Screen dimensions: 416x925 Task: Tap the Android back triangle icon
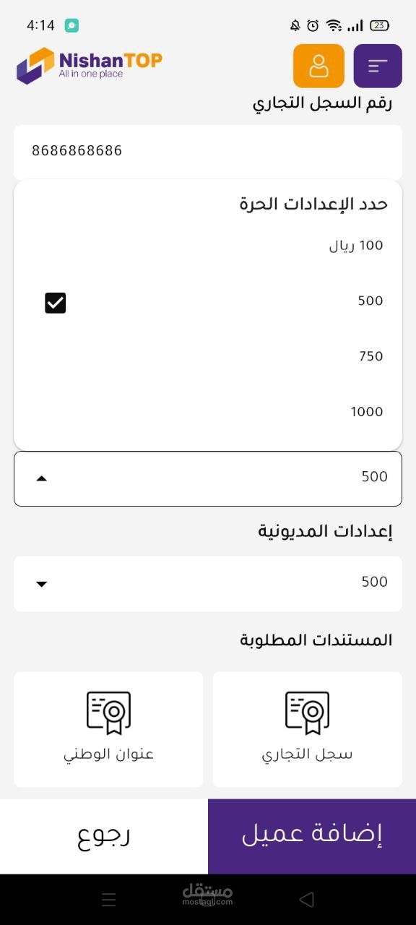[x=306, y=900]
